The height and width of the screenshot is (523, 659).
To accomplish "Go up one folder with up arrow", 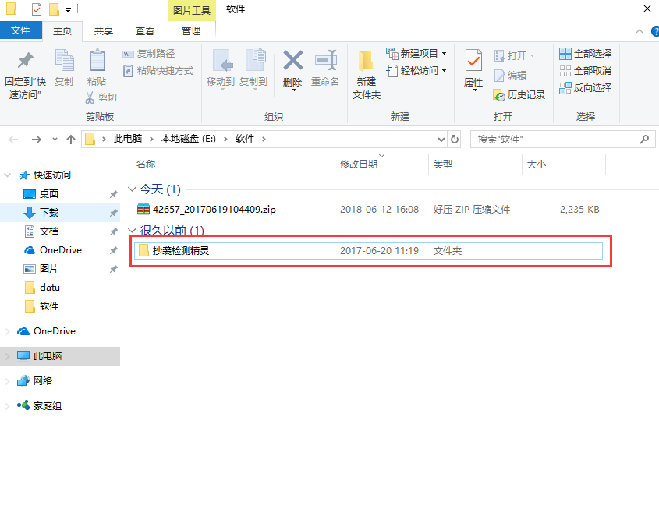I will [x=71, y=139].
